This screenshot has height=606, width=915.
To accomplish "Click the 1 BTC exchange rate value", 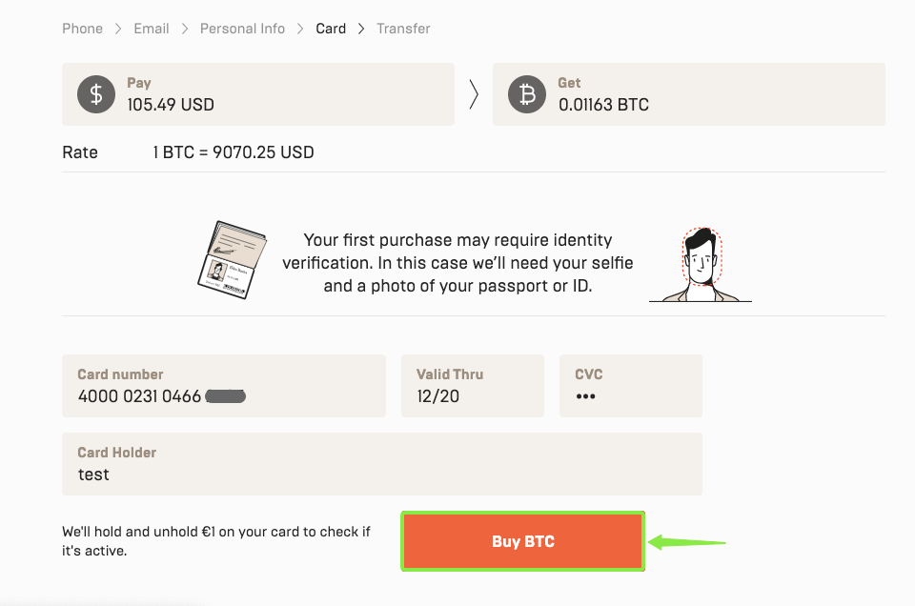I will click(x=233, y=151).
